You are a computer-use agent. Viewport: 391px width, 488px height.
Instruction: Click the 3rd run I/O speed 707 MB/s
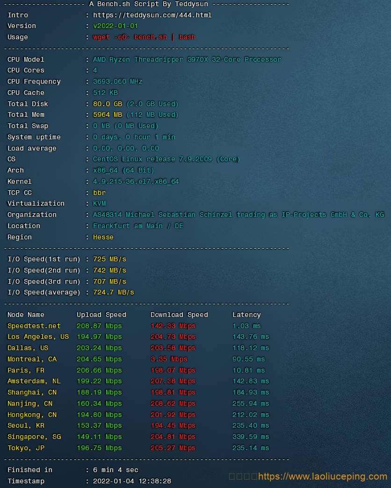(x=109, y=282)
